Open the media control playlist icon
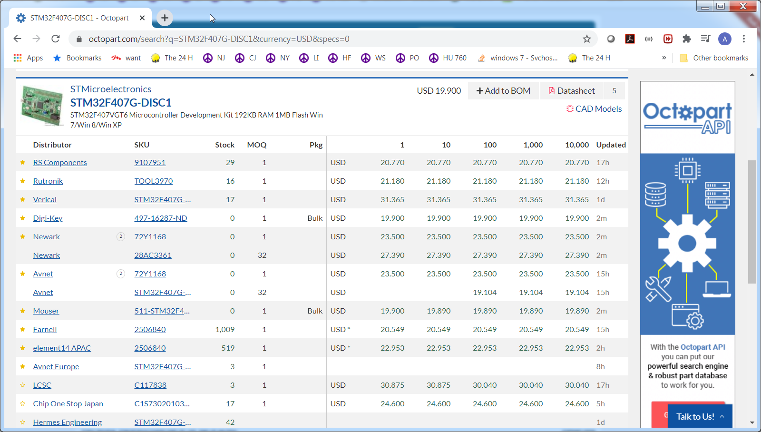The width and height of the screenshot is (761, 432). pyautogui.click(x=706, y=39)
